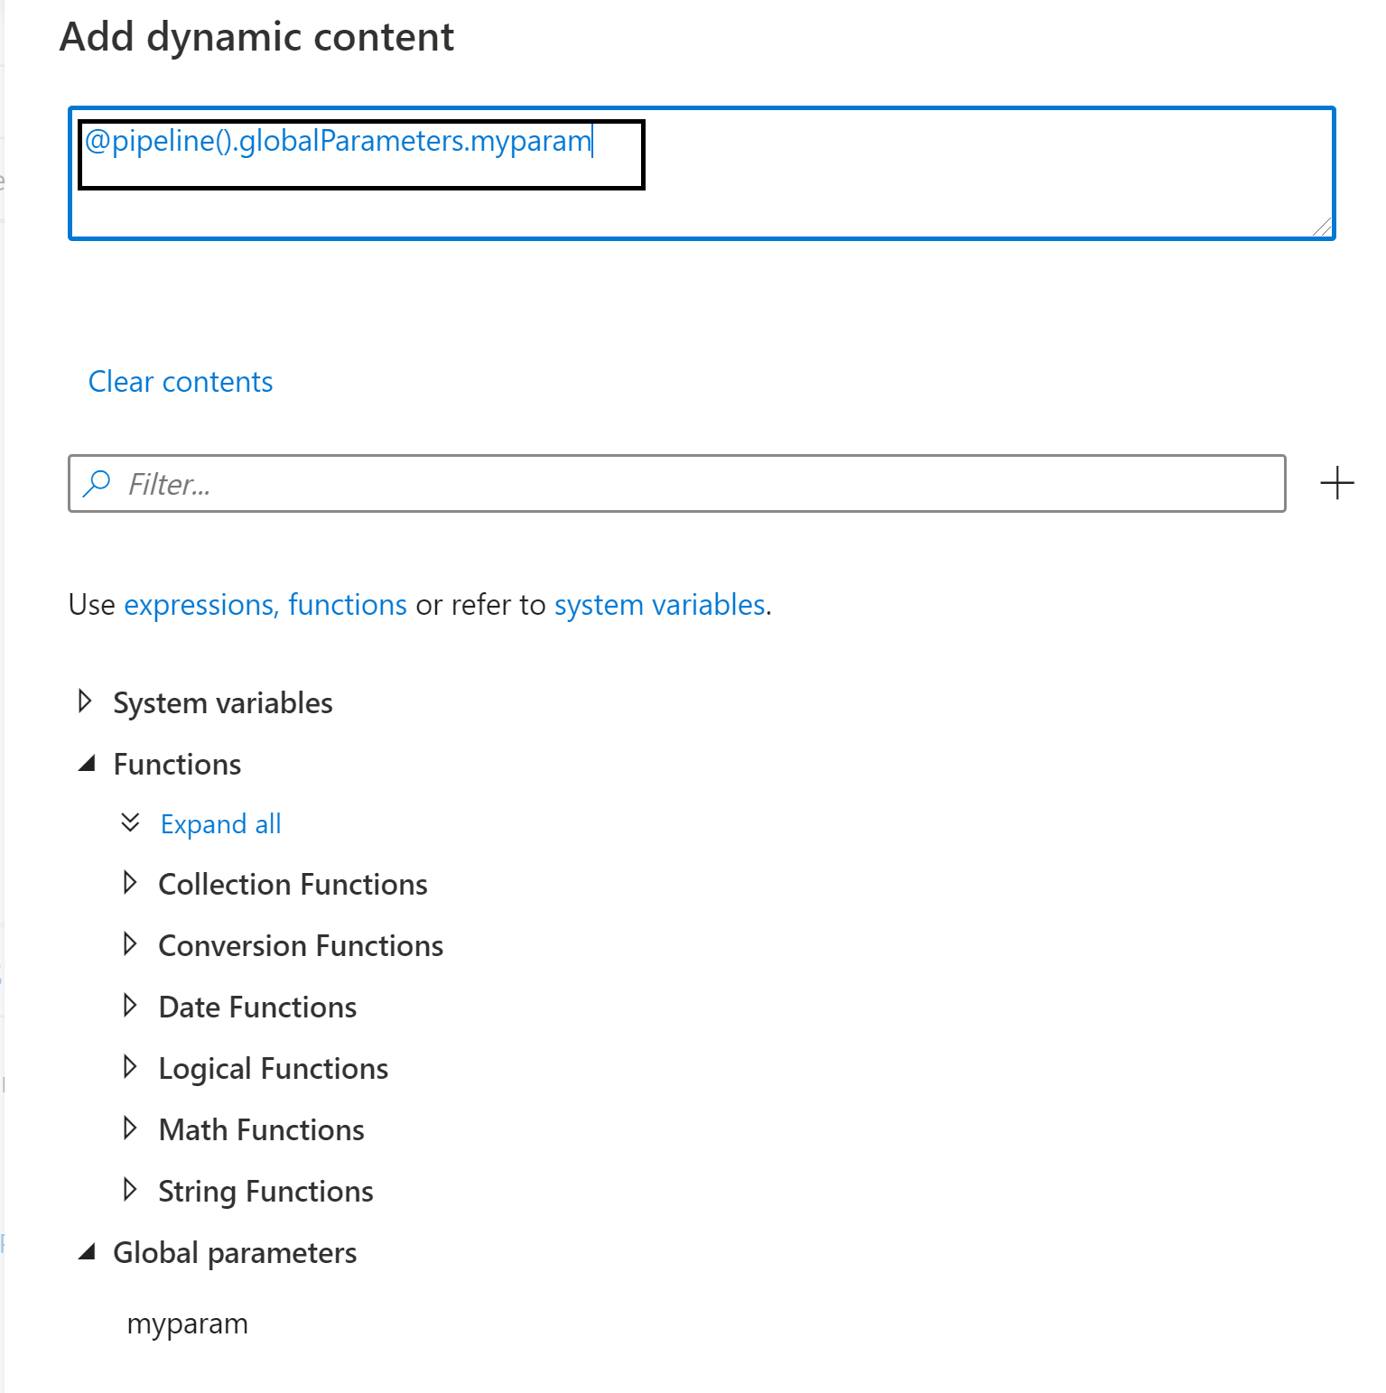Viewport: 1386px width, 1393px height.
Task: Click into the Filter search field
Action: click(x=686, y=484)
